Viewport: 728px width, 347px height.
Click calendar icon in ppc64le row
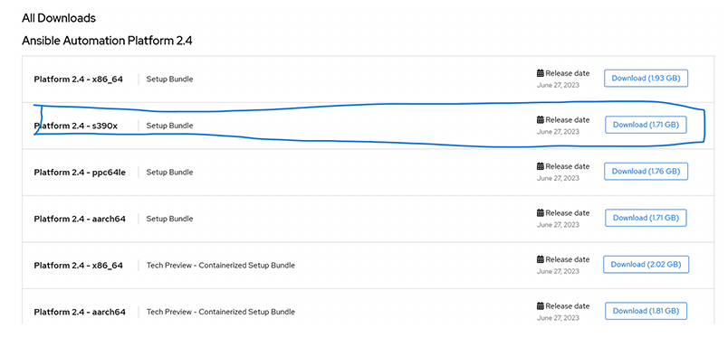[x=541, y=166]
